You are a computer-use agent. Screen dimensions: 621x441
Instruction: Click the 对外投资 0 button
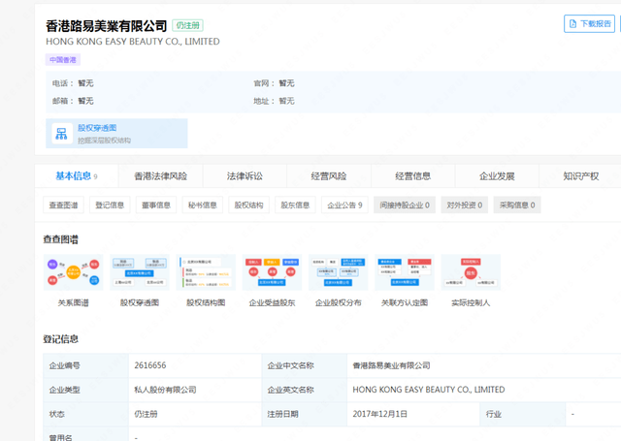coord(465,205)
